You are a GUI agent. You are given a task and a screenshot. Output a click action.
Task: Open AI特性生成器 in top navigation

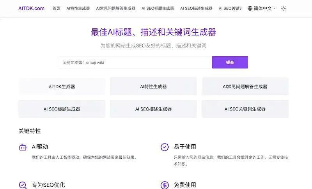click(78, 8)
